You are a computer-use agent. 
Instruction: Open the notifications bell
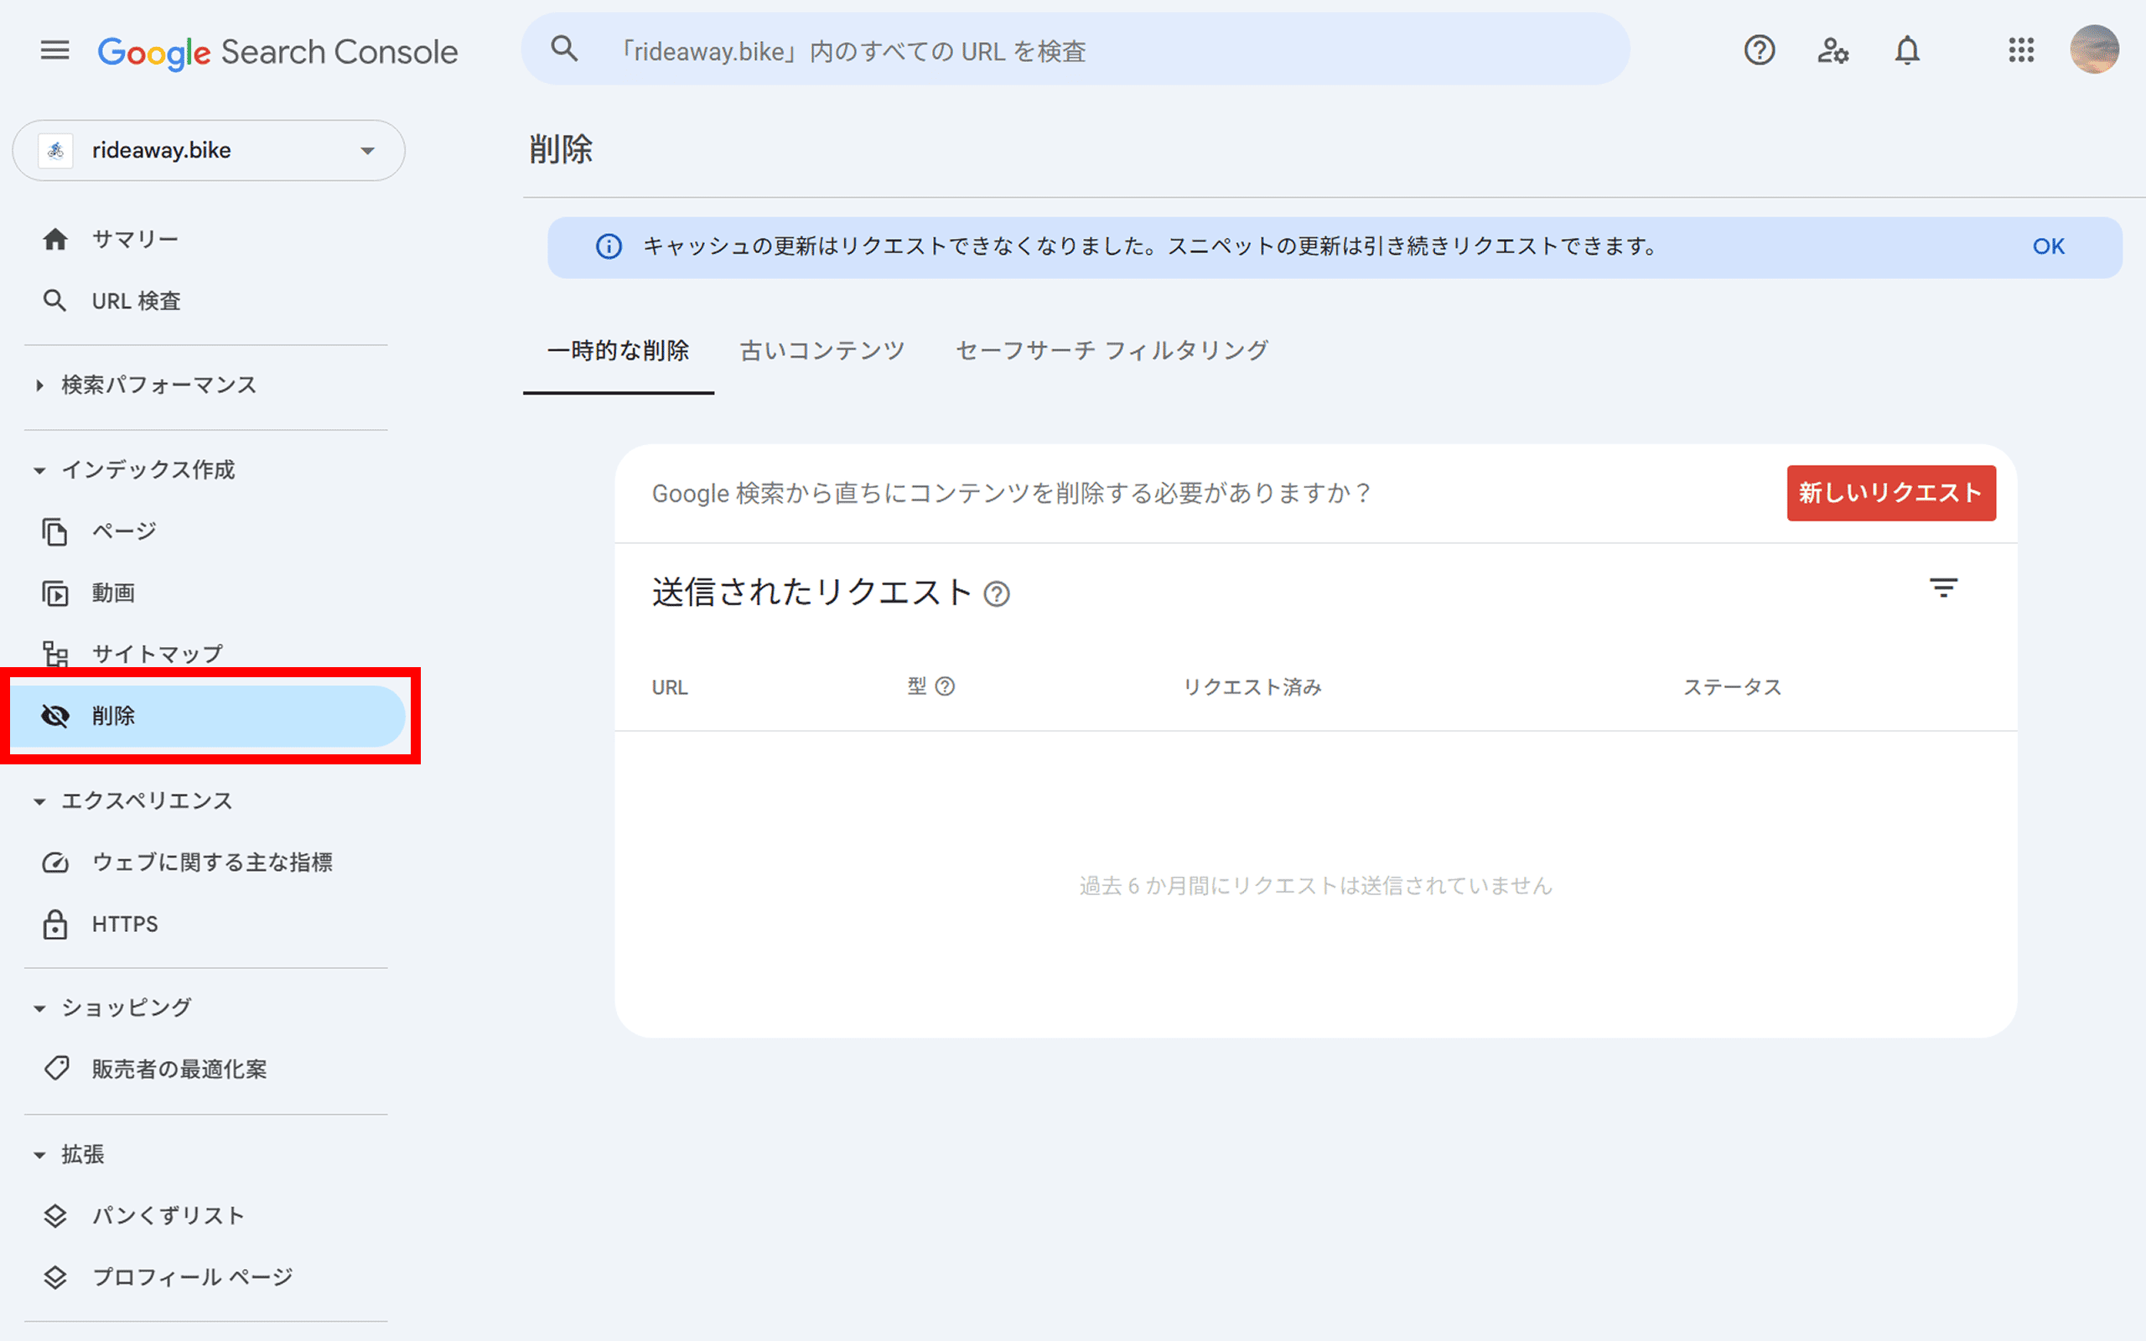[1907, 50]
